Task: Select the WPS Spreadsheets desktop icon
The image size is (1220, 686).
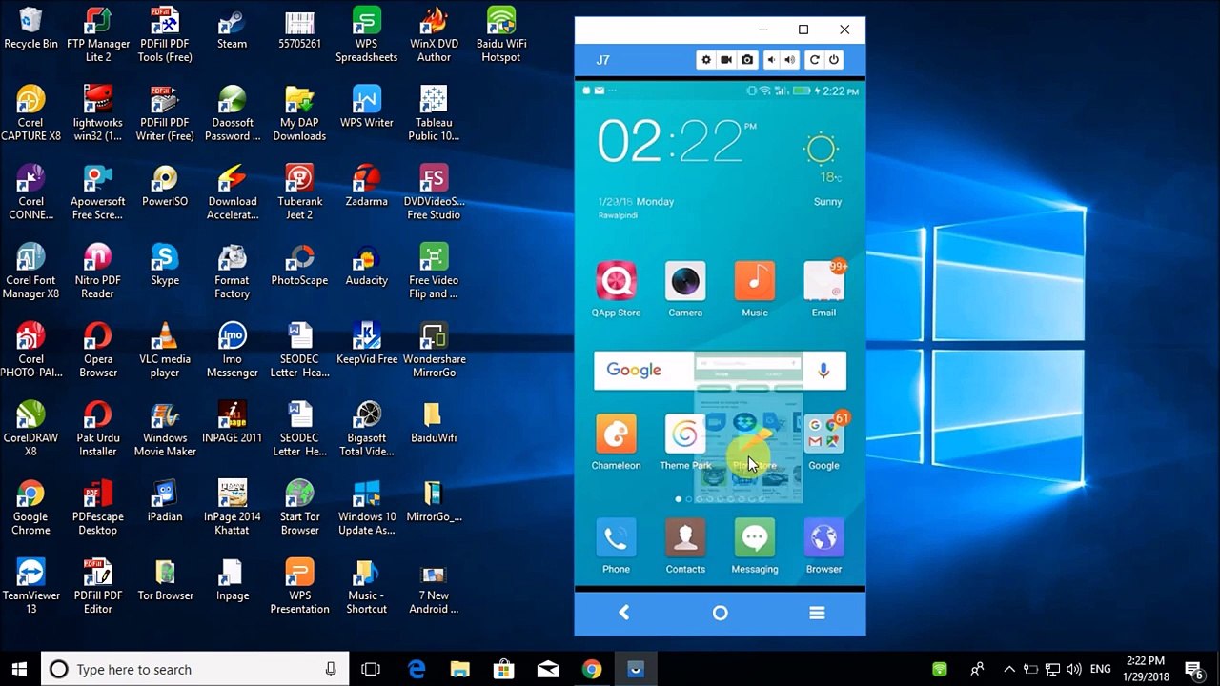Action: click(367, 35)
